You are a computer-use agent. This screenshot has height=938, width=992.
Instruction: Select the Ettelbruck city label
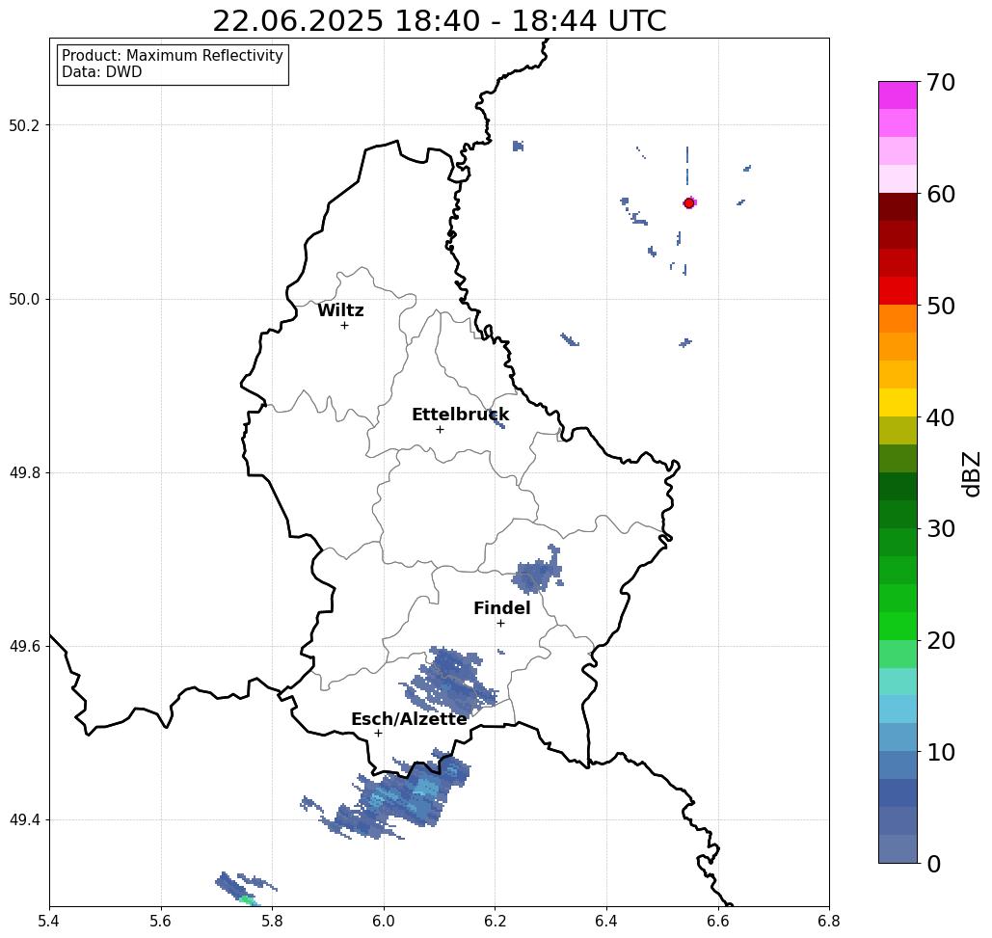pos(461,415)
